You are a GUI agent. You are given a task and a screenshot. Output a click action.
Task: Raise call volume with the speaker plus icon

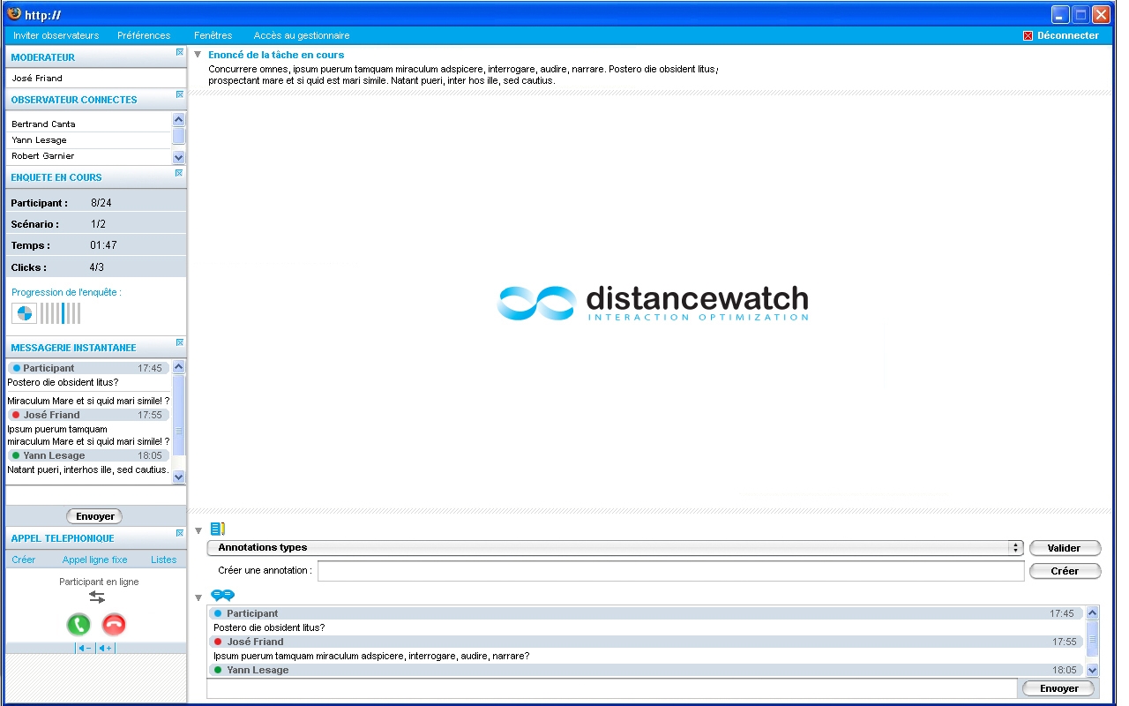106,649
